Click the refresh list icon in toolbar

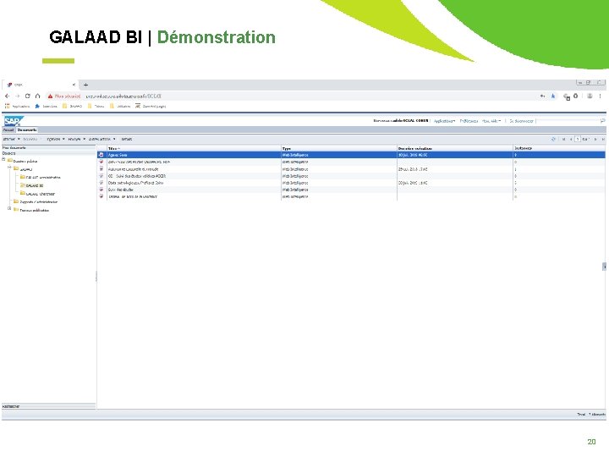(x=553, y=139)
